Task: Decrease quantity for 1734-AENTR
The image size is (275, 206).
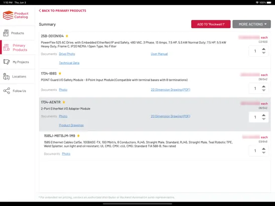Action: [x=264, y=119]
